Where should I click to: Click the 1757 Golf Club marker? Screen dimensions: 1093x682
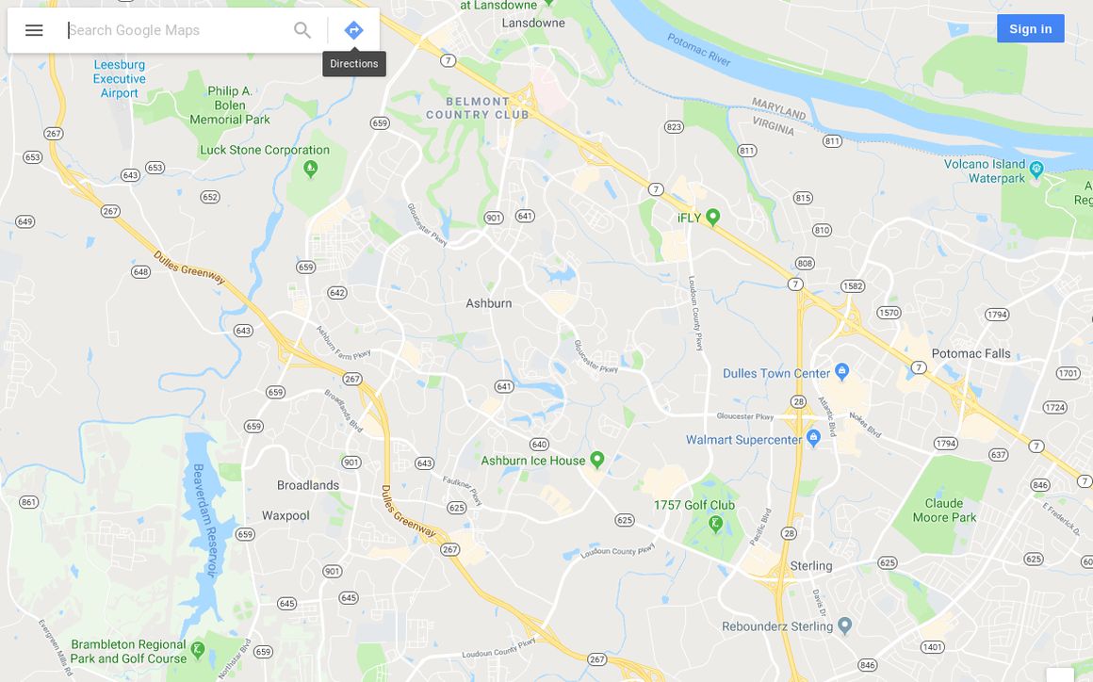tap(714, 523)
